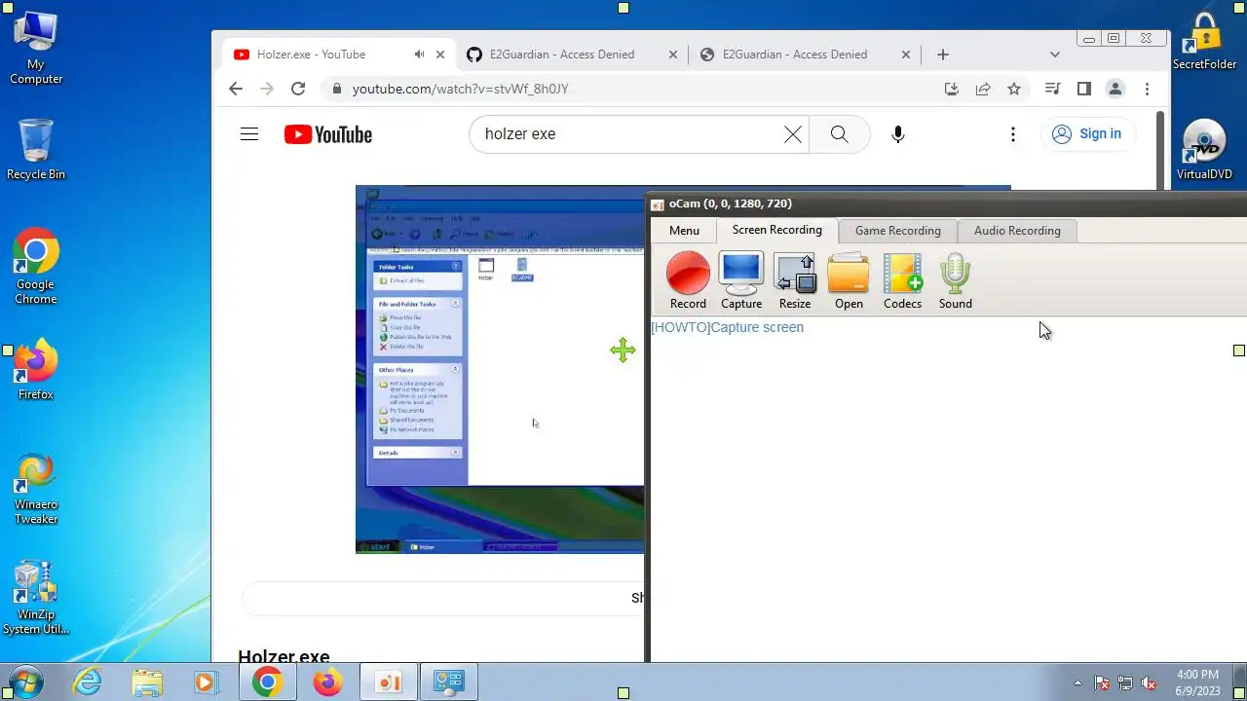Open the [HOWTO]Capture screen link
The image size is (1247, 701).
click(727, 327)
